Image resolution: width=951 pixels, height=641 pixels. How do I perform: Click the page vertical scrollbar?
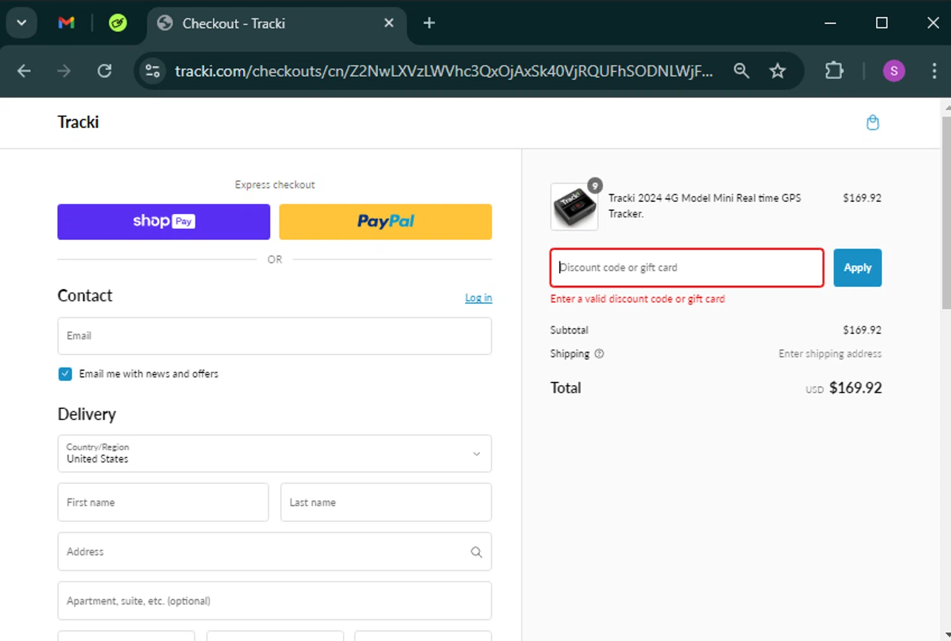pos(946,213)
